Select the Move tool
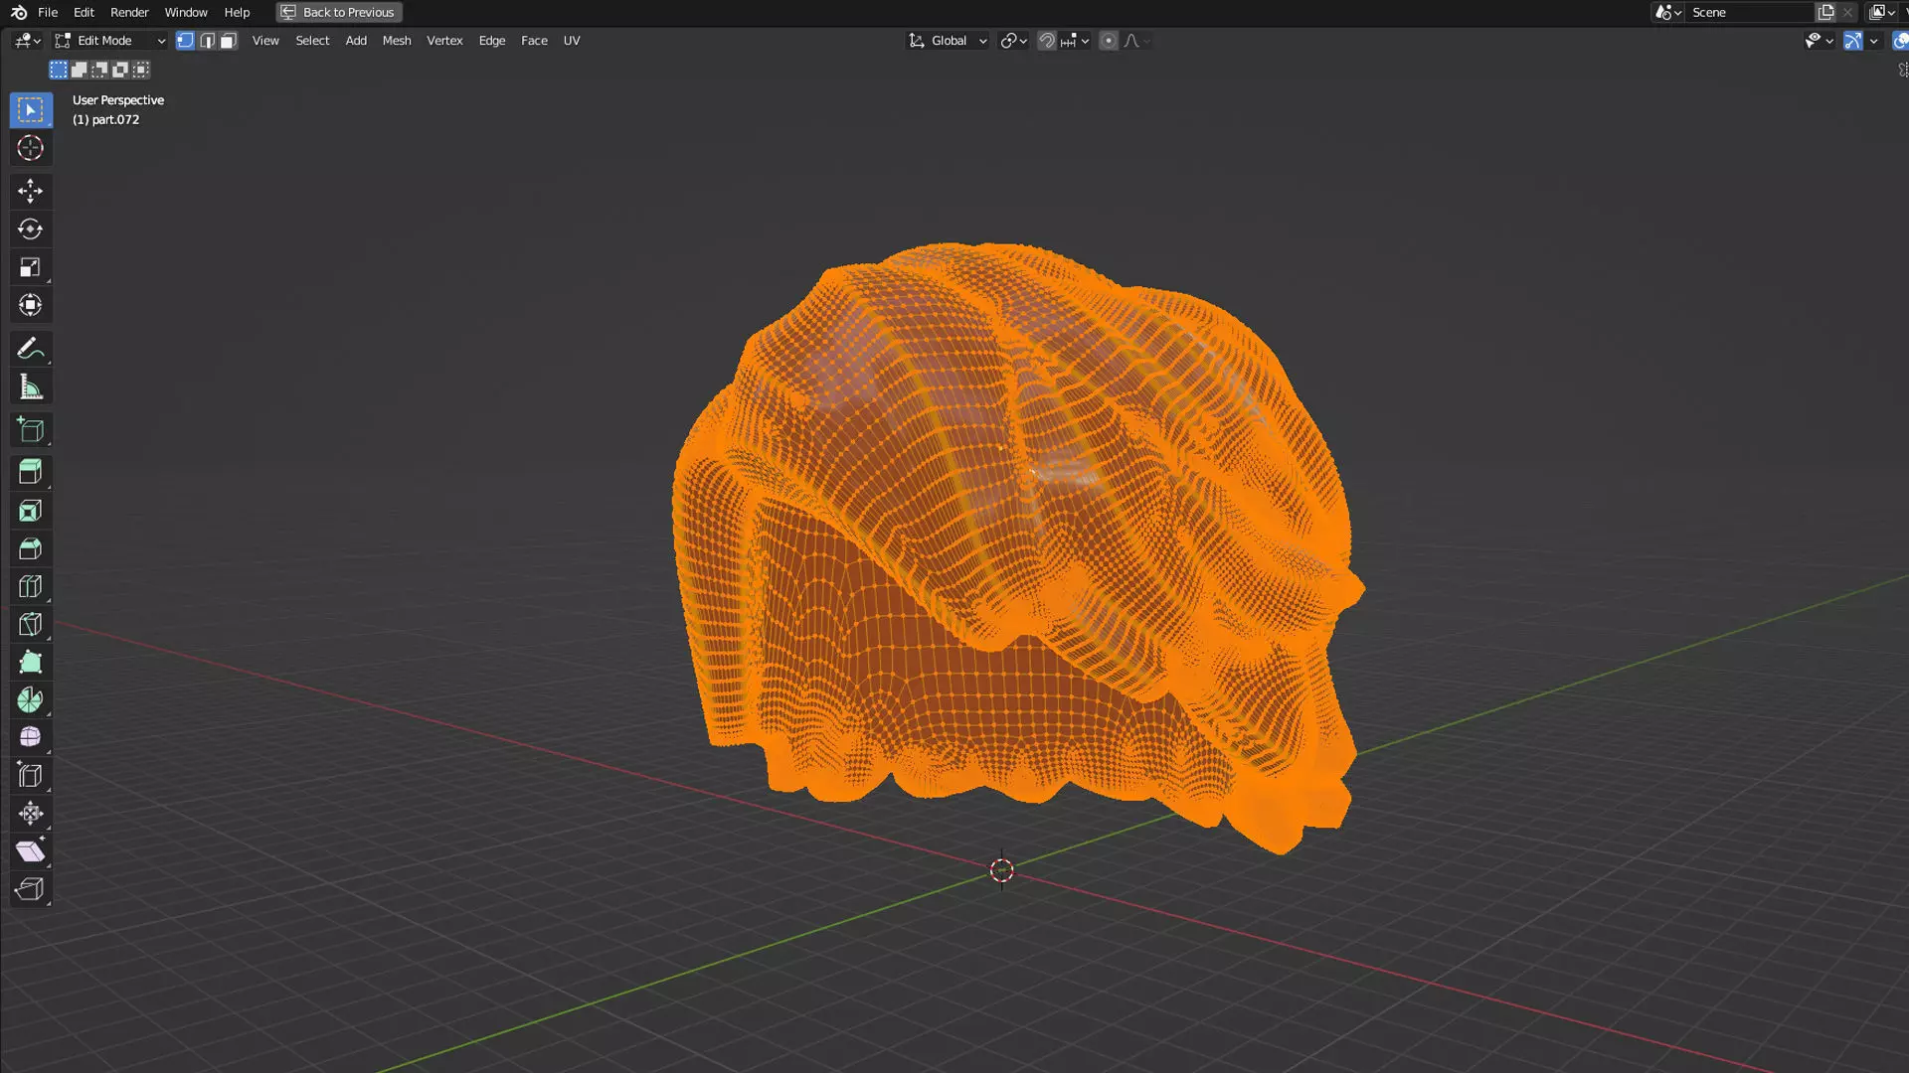The width and height of the screenshot is (1909, 1073). [30, 191]
